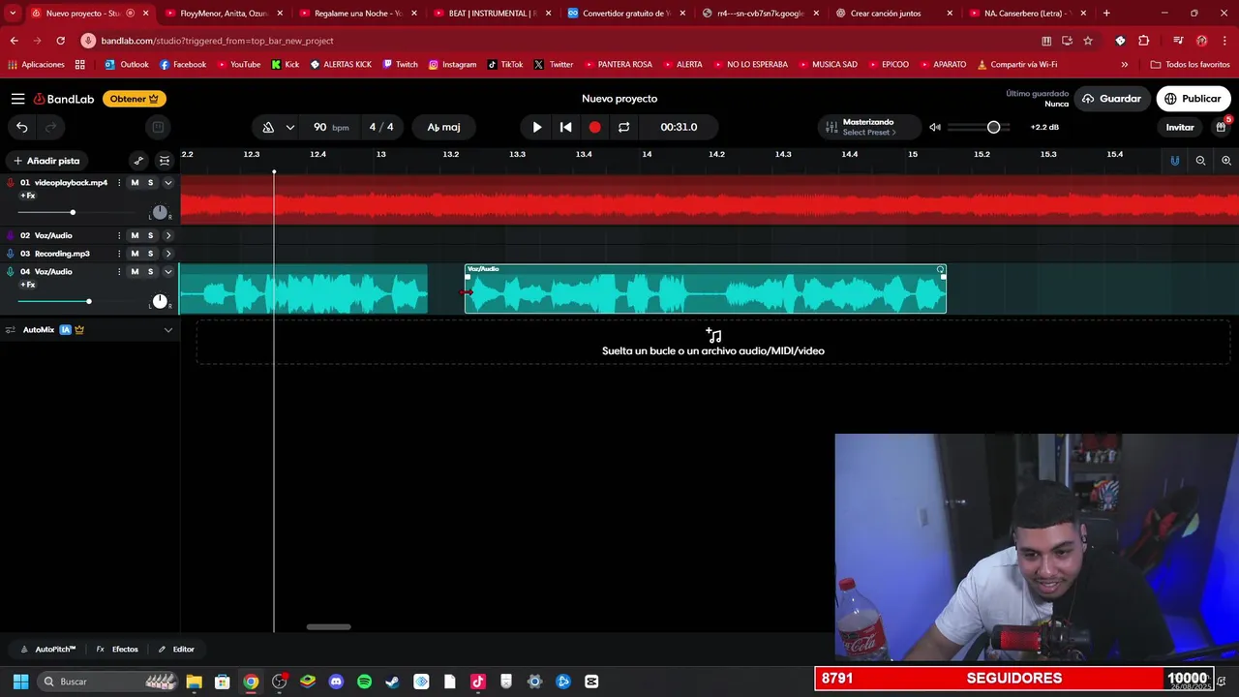Toggle cycle loop button
This screenshot has height=697, width=1239.
(x=623, y=127)
